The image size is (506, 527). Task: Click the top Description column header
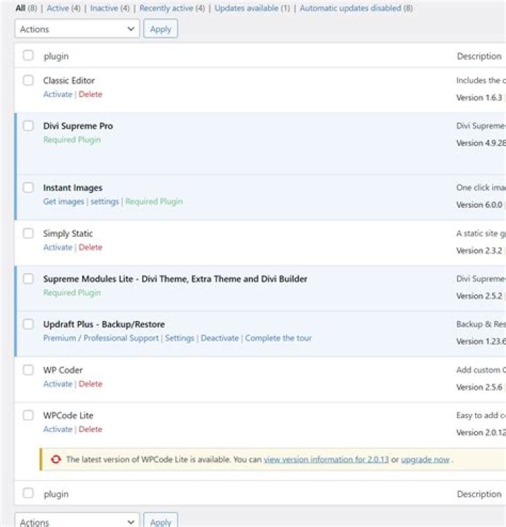[479, 56]
